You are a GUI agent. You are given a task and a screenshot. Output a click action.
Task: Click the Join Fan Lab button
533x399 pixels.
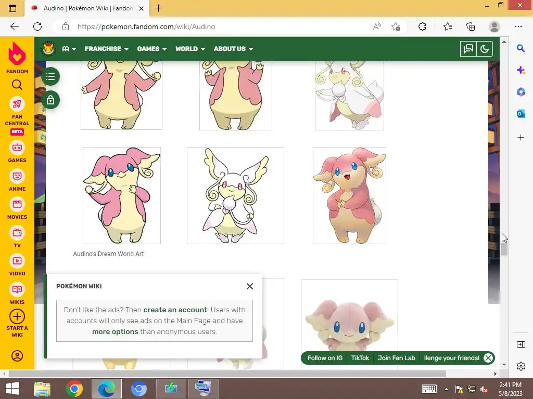point(396,358)
